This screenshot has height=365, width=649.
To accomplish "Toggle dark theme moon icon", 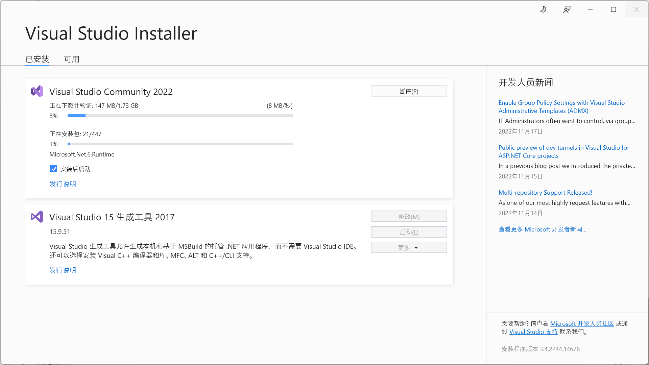I will [543, 9].
